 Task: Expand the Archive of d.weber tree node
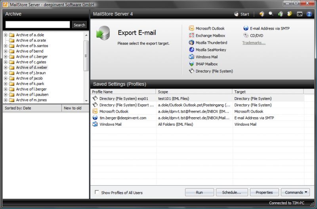6,68
